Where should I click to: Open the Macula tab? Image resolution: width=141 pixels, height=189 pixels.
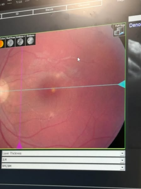pyautogui.click(x=49, y=10)
